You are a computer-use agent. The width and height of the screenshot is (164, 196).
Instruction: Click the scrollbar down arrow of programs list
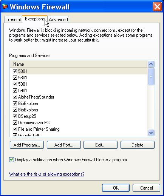click(151, 133)
